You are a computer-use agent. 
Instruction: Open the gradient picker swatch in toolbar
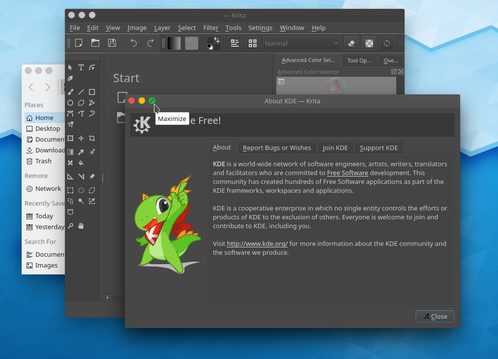point(174,43)
